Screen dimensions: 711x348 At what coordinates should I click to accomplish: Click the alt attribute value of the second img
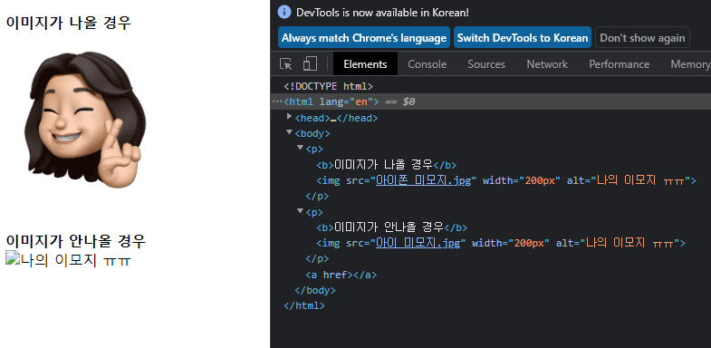click(629, 243)
